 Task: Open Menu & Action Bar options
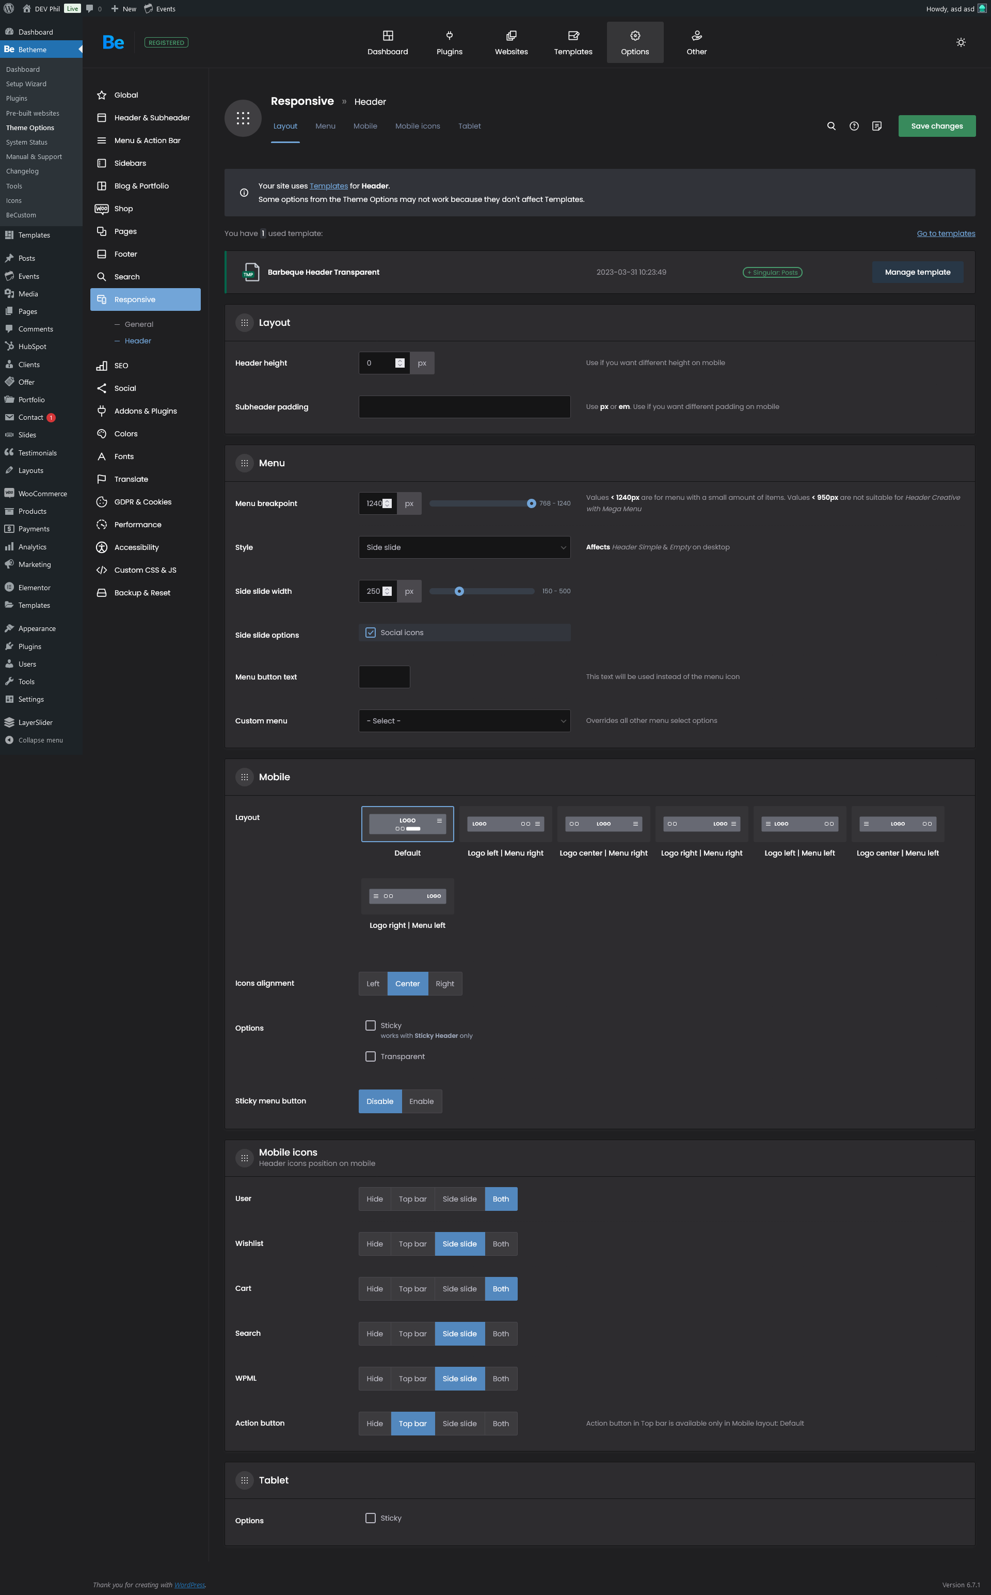(x=146, y=140)
